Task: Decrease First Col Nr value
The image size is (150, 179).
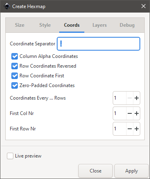Action: pos(130,113)
